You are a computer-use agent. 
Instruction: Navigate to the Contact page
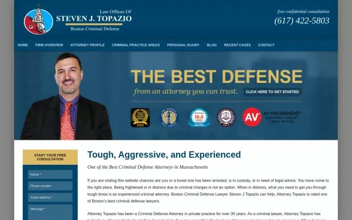[266, 45]
